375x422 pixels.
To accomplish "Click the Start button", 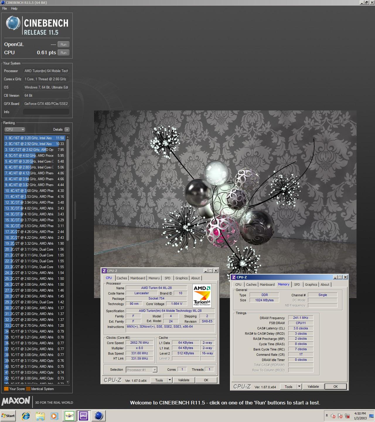I will (x=8, y=416).
